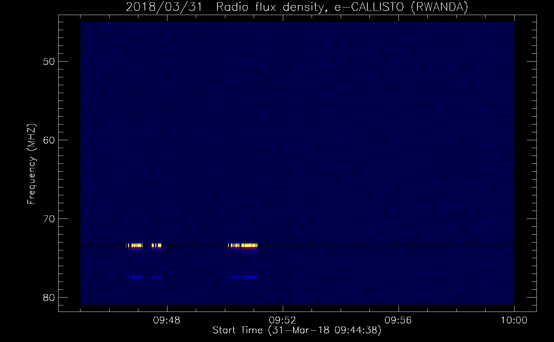Screen dimensions: 554x342
Task: Click the plot title 'Radio flux density, e-CALLISTO (RWANDA)'
Action: pyautogui.click(x=342, y=7)
